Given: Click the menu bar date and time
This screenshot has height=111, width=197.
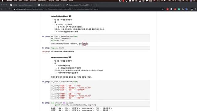Looking at the screenshot, I should [x=176, y=1].
